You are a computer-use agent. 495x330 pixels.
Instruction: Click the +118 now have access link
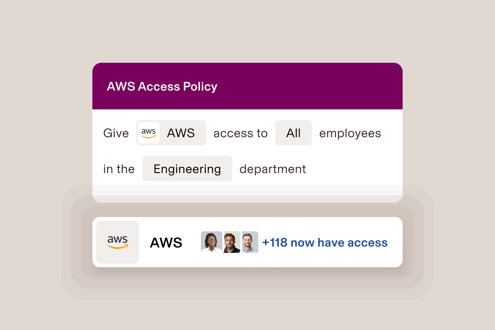[325, 242]
